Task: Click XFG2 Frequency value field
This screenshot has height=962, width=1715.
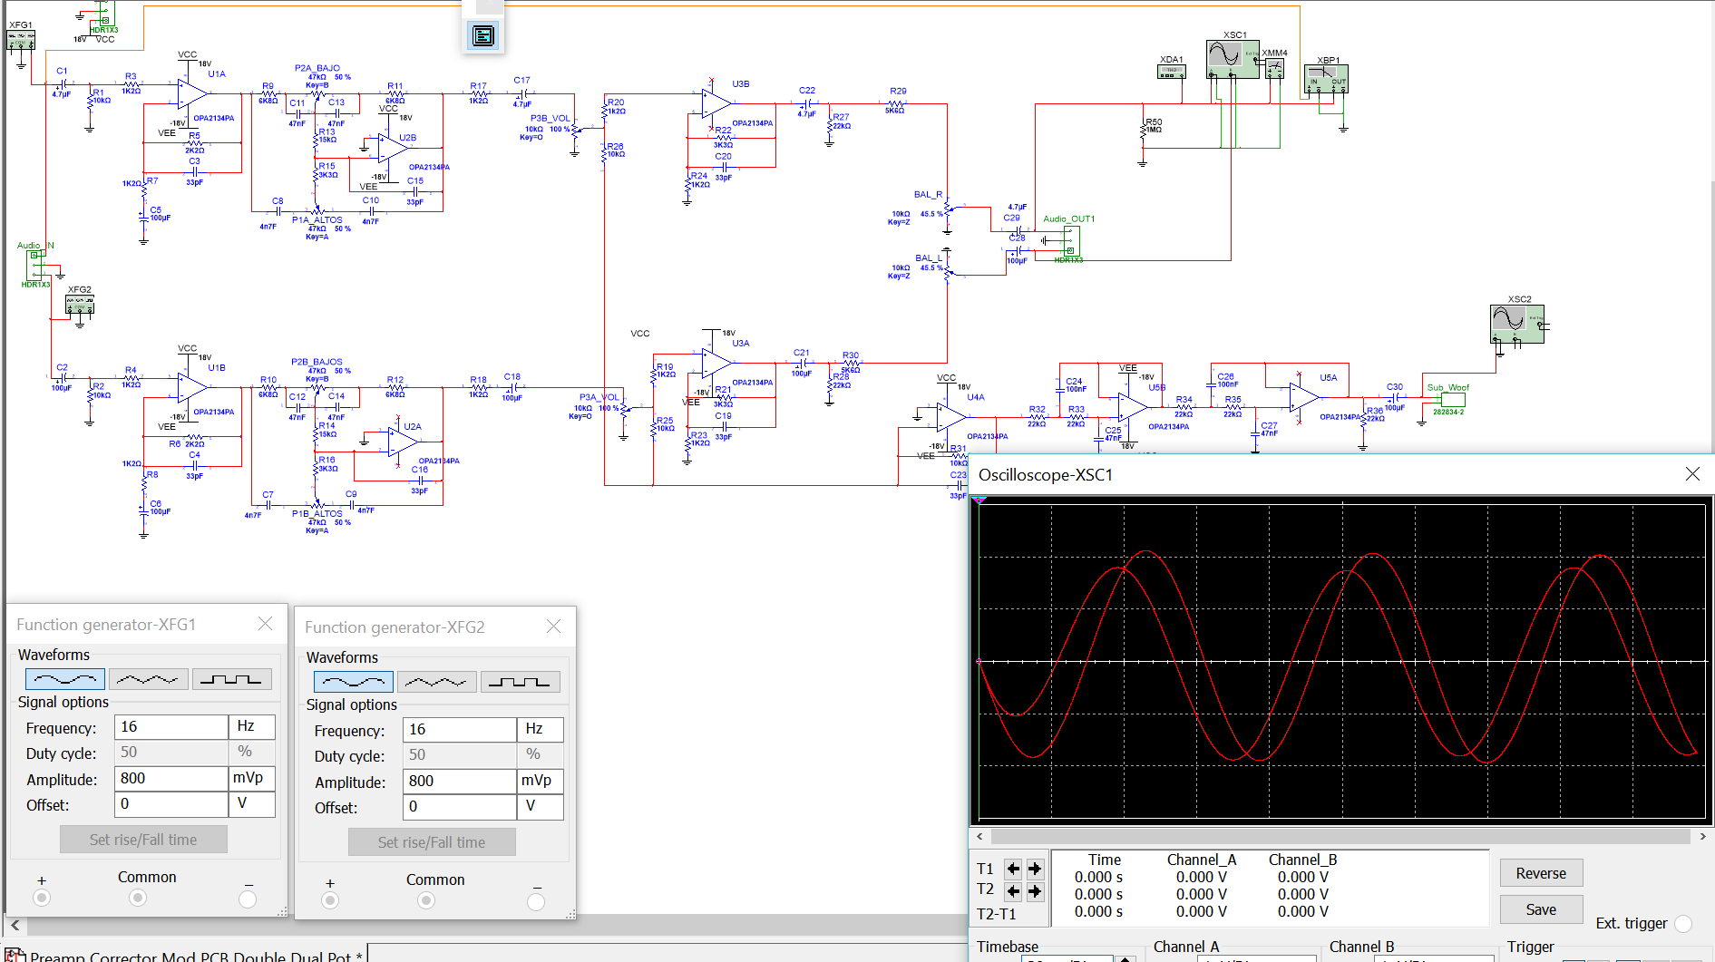Action: 460,730
